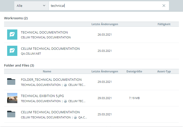Open CELUM TECHNICAL DOCUMENTATION folder result
This screenshot has height=127, width=183.
tap(50, 112)
